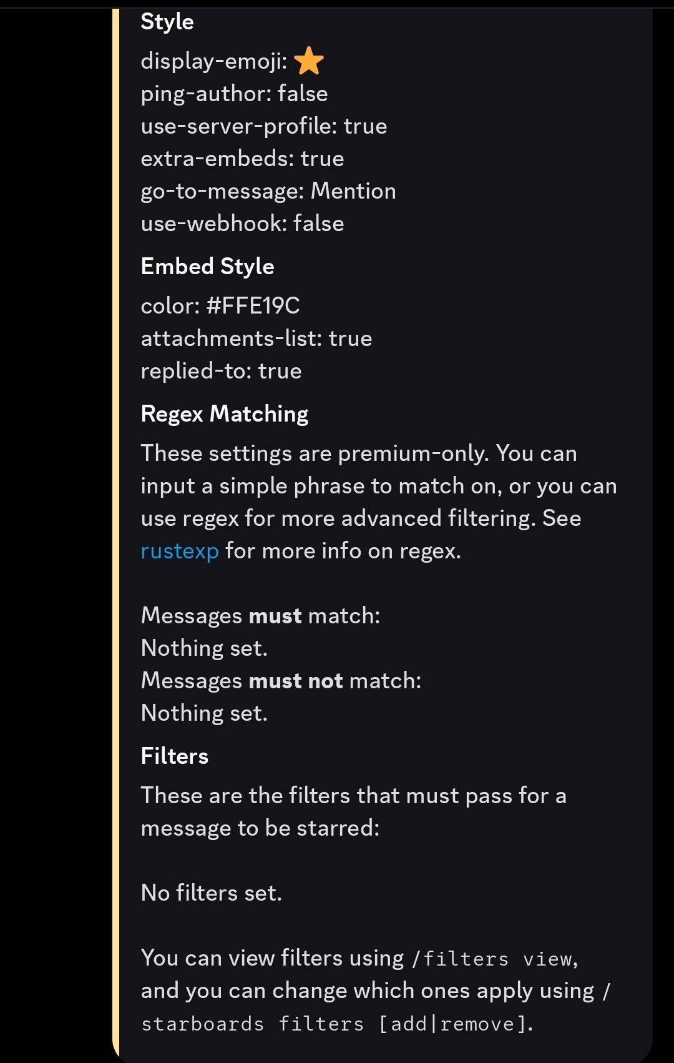674x1063 pixels.
Task: Open the rustexp hyperlink
Action: tap(180, 551)
